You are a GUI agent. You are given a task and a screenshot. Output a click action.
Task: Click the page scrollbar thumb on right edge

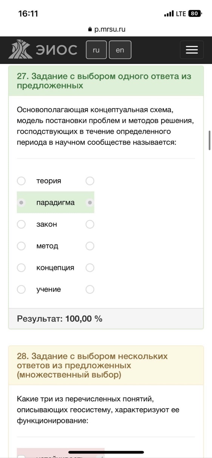tap(209, 141)
